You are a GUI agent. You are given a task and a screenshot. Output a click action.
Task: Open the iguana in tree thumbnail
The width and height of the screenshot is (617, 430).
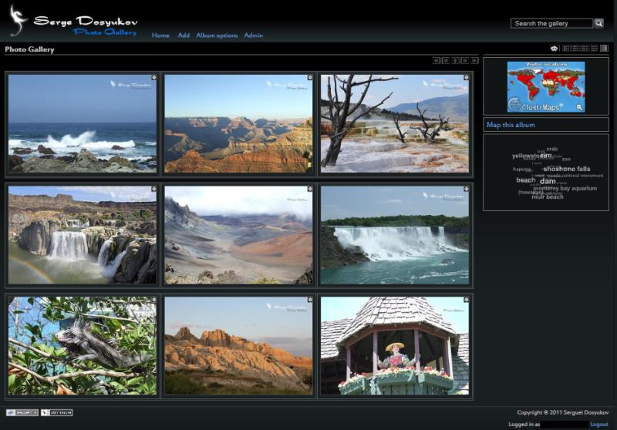[83, 345]
